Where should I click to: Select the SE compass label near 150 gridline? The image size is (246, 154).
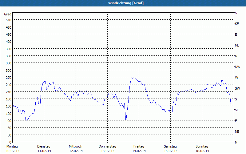pyautogui.click(x=237, y=110)
